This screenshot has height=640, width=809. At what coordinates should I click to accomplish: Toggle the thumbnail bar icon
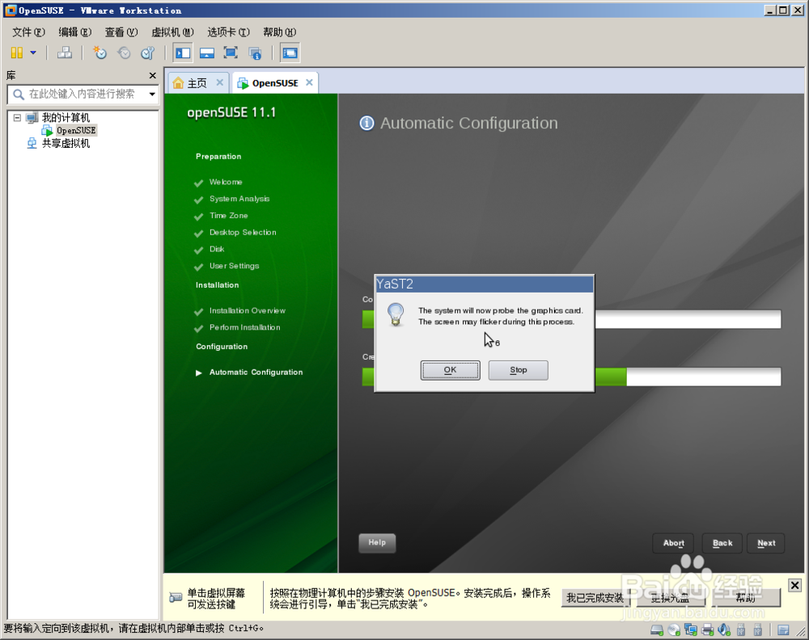click(207, 53)
